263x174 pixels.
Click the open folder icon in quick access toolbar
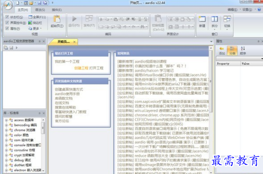(31, 3)
